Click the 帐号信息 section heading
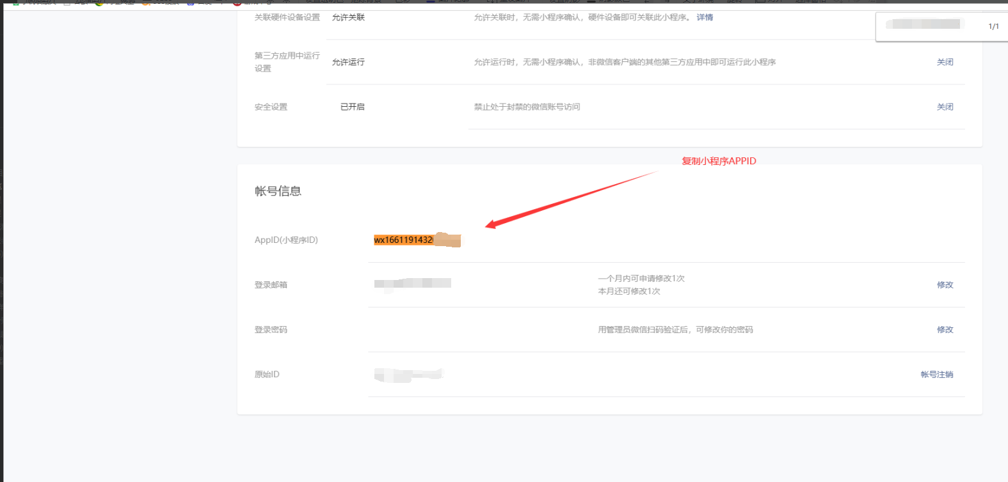 click(x=278, y=191)
